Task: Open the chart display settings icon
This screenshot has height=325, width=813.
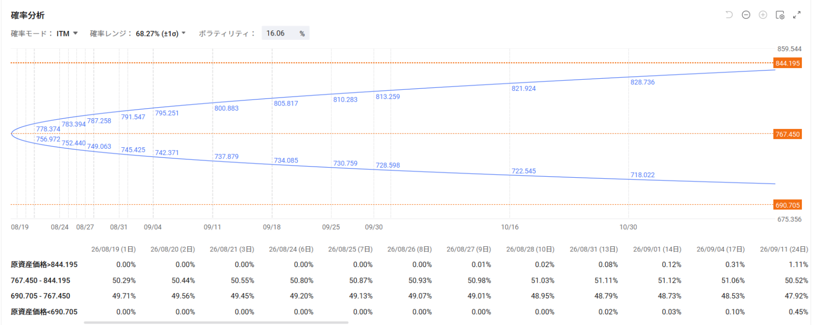Action: tap(780, 15)
